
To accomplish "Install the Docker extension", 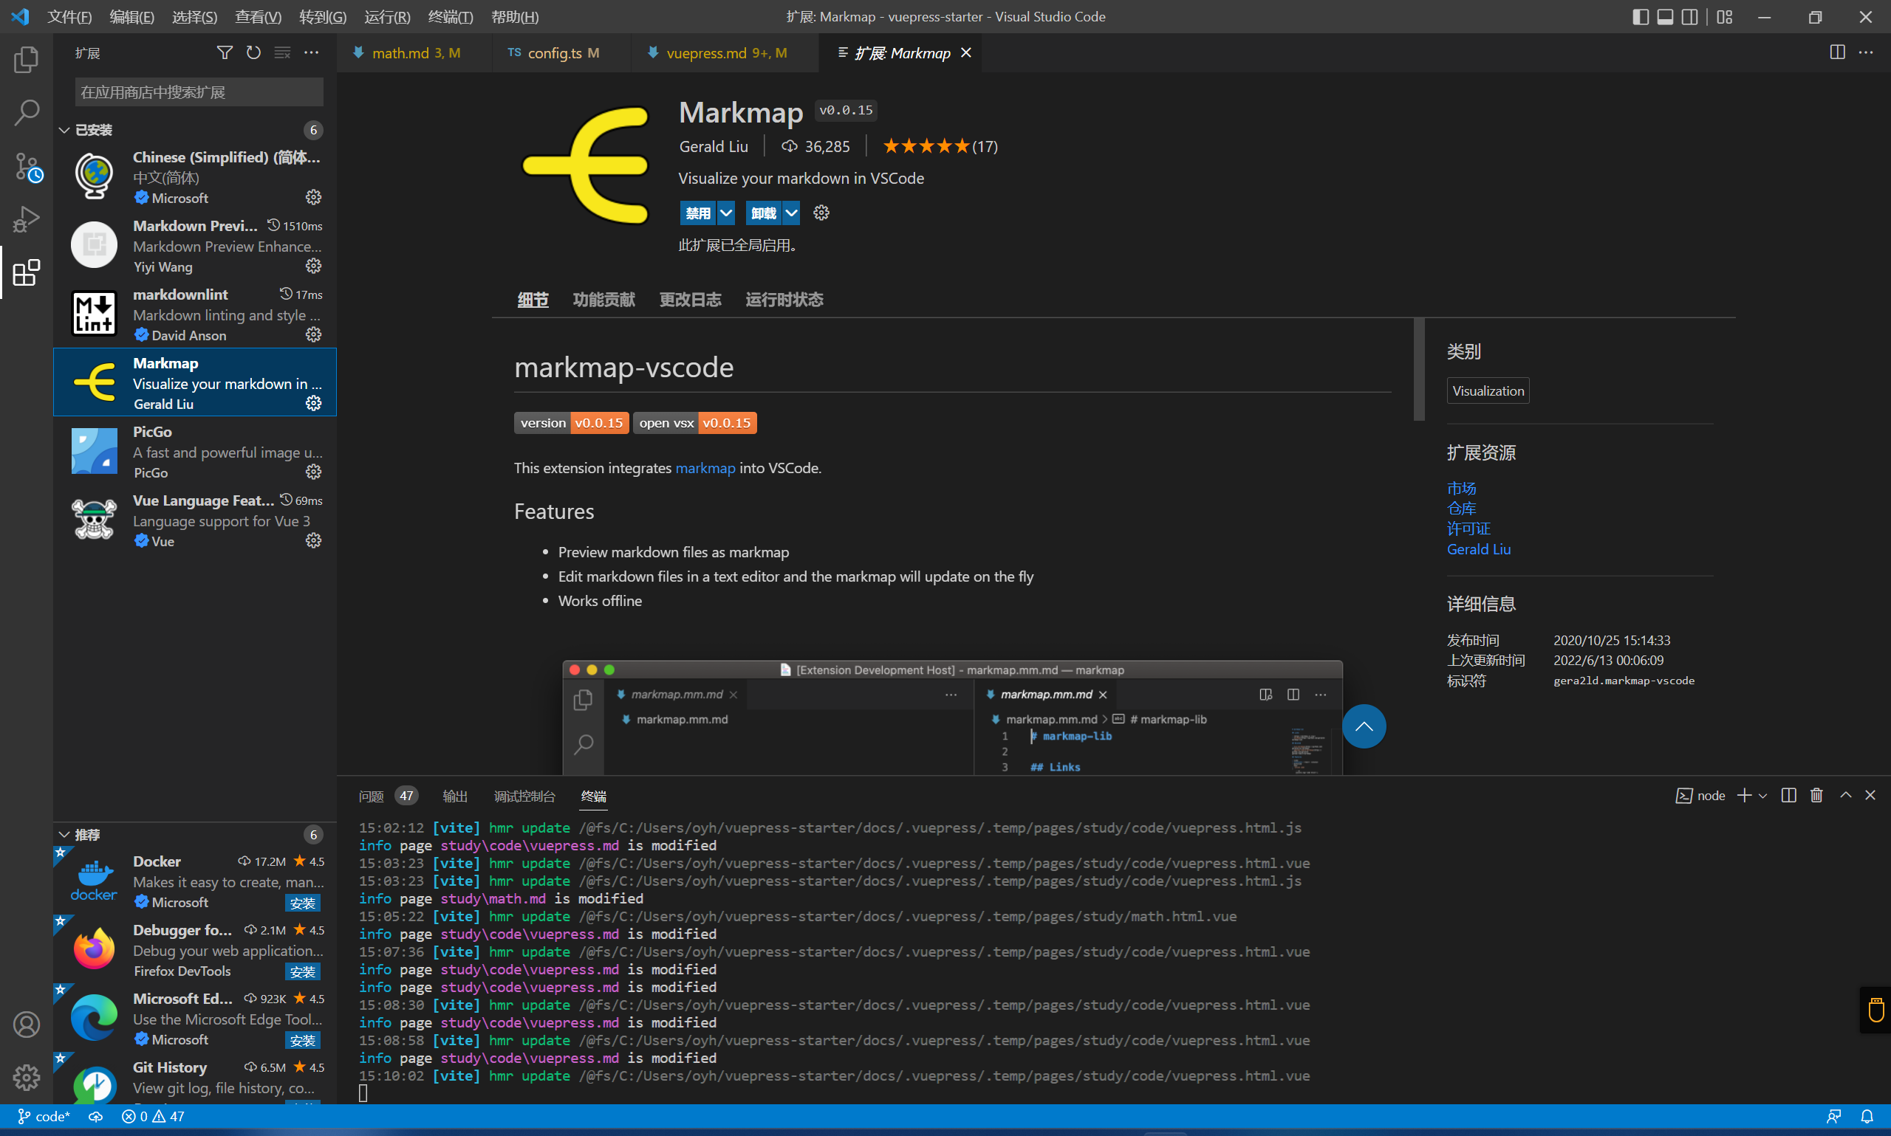I will pos(303,903).
